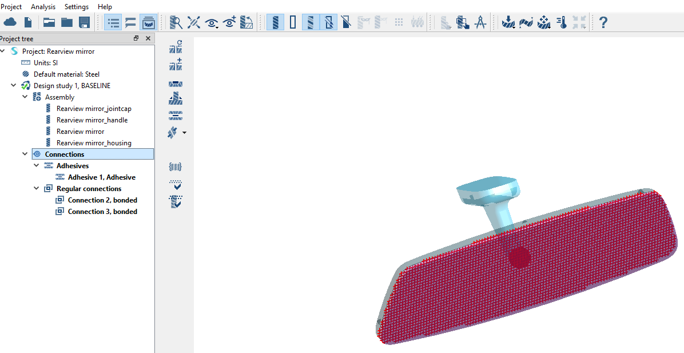Collapse the Assembly tree node
The height and width of the screenshot is (353, 684).
click(x=25, y=97)
